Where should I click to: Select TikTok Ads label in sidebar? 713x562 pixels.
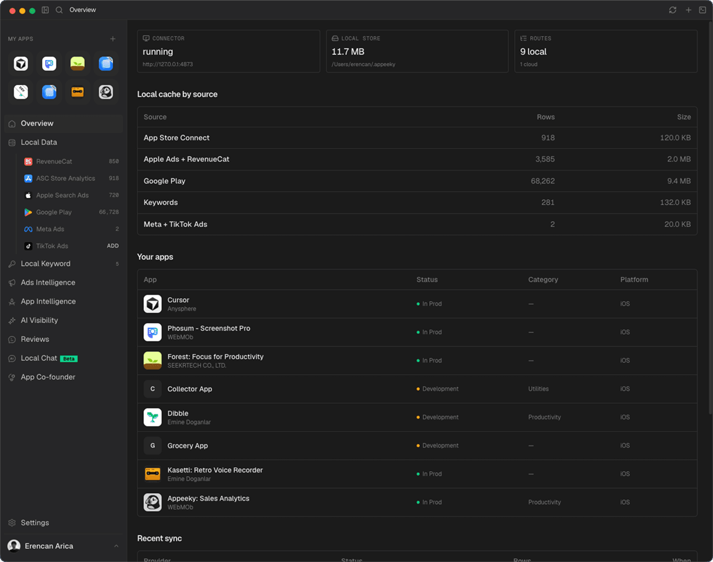pos(52,246)
